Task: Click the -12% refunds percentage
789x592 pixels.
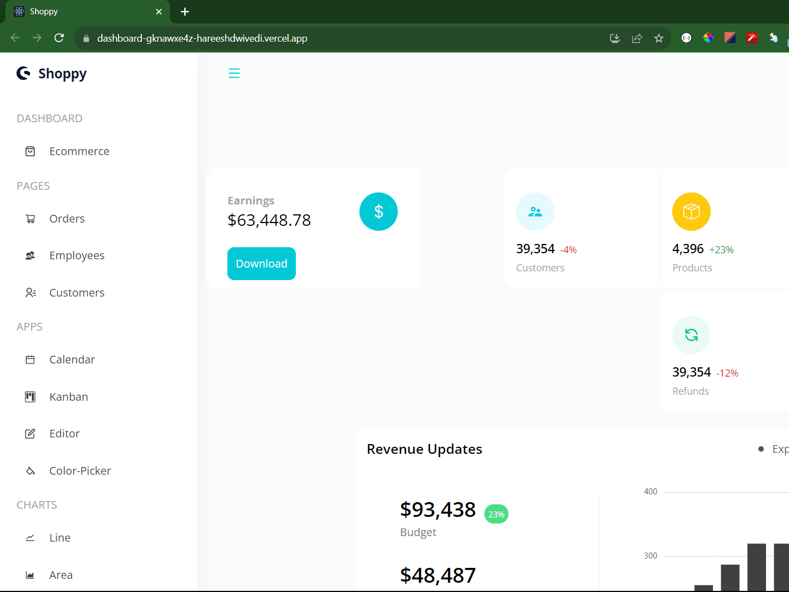Action: tap(727, 373)
